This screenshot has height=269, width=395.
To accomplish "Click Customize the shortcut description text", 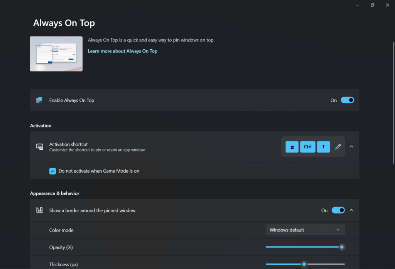I will 97,150.
